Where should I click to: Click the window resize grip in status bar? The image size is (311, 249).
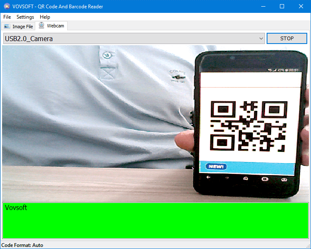308,246
